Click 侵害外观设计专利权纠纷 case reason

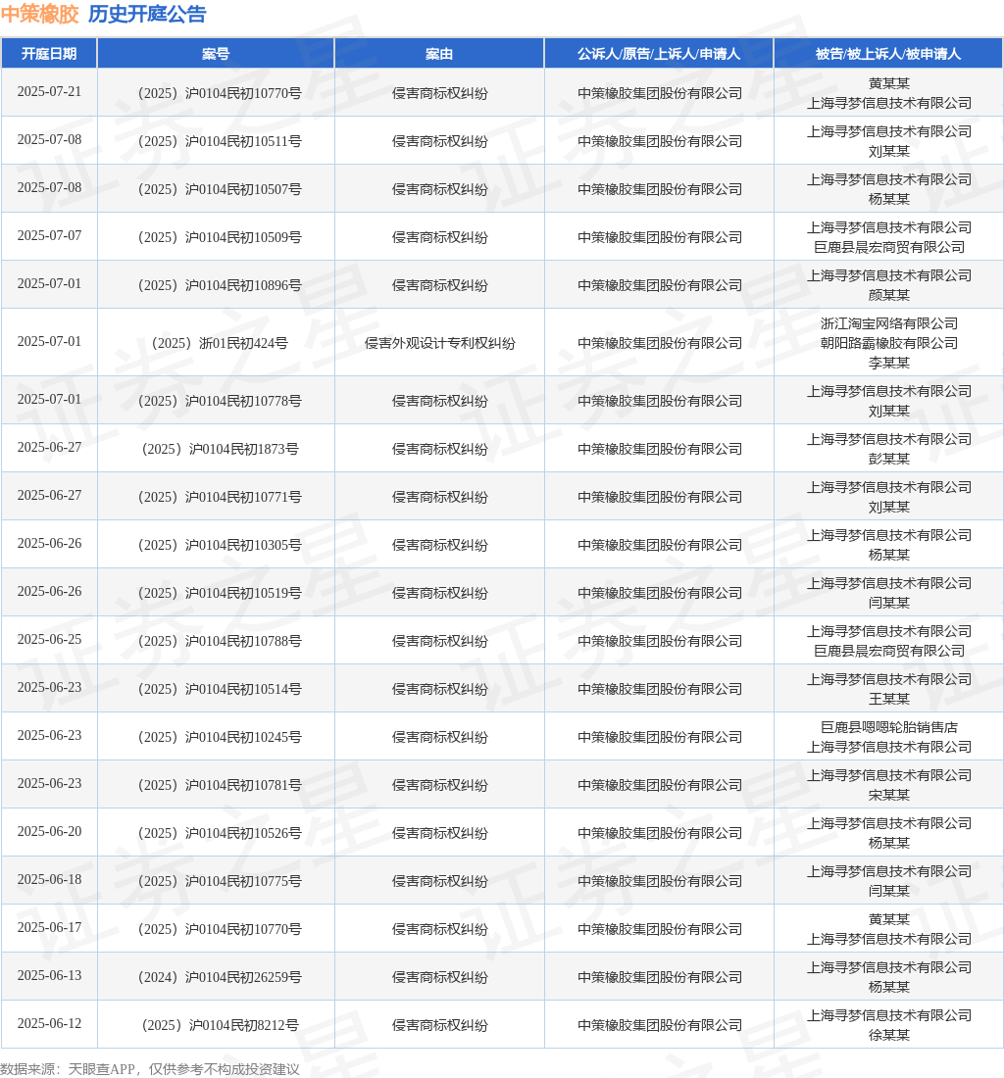pos(439,342)
